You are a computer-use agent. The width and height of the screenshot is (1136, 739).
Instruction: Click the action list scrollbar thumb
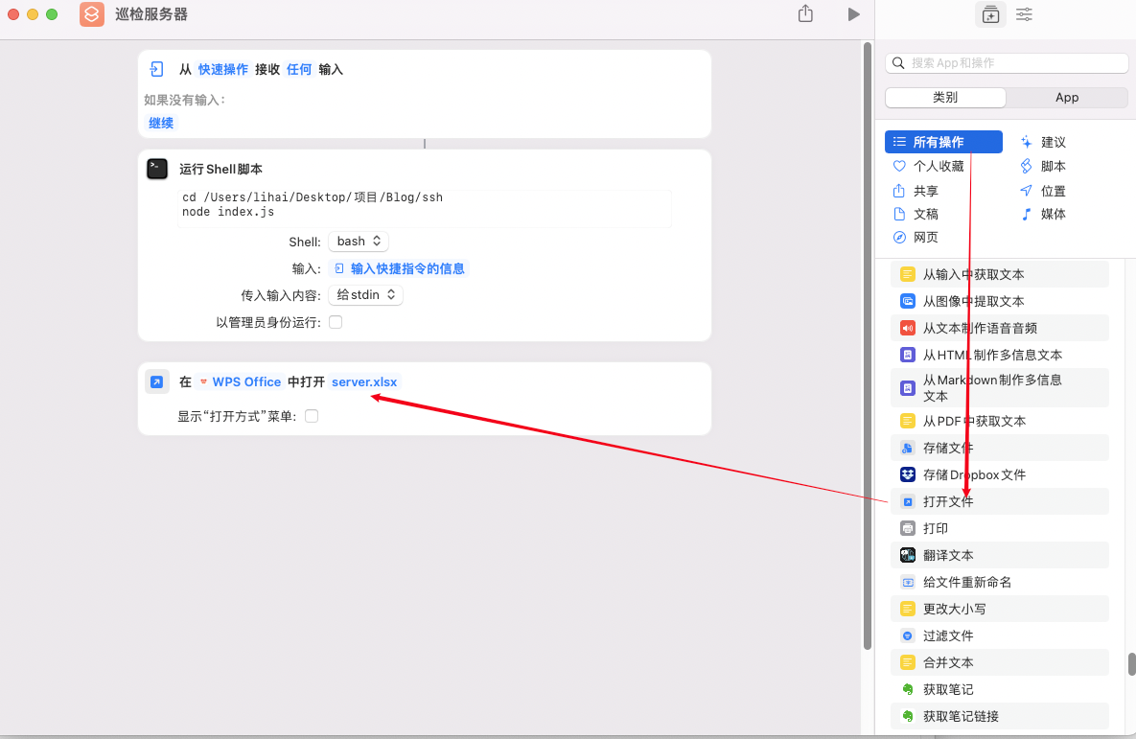pyautogui.click(x=1131, y=663)
